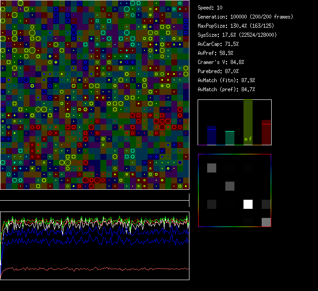The height and width of the screenshot is (291, 318).
Task: Pick the top-left gray cell in the matrix
Action: (x=212, y=168)
